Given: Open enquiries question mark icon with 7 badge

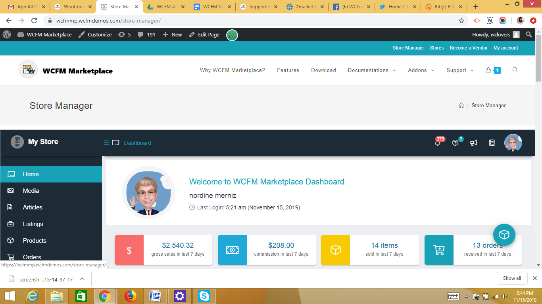Looking at the screenshot, I should pyautogui.click(x=456, y=142).
